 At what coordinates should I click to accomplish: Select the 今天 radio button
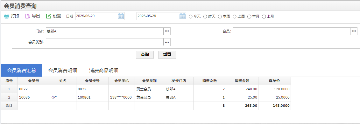(191, 17)
